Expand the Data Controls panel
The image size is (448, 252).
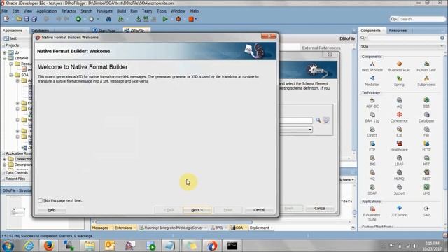click(x=3, y=173)
